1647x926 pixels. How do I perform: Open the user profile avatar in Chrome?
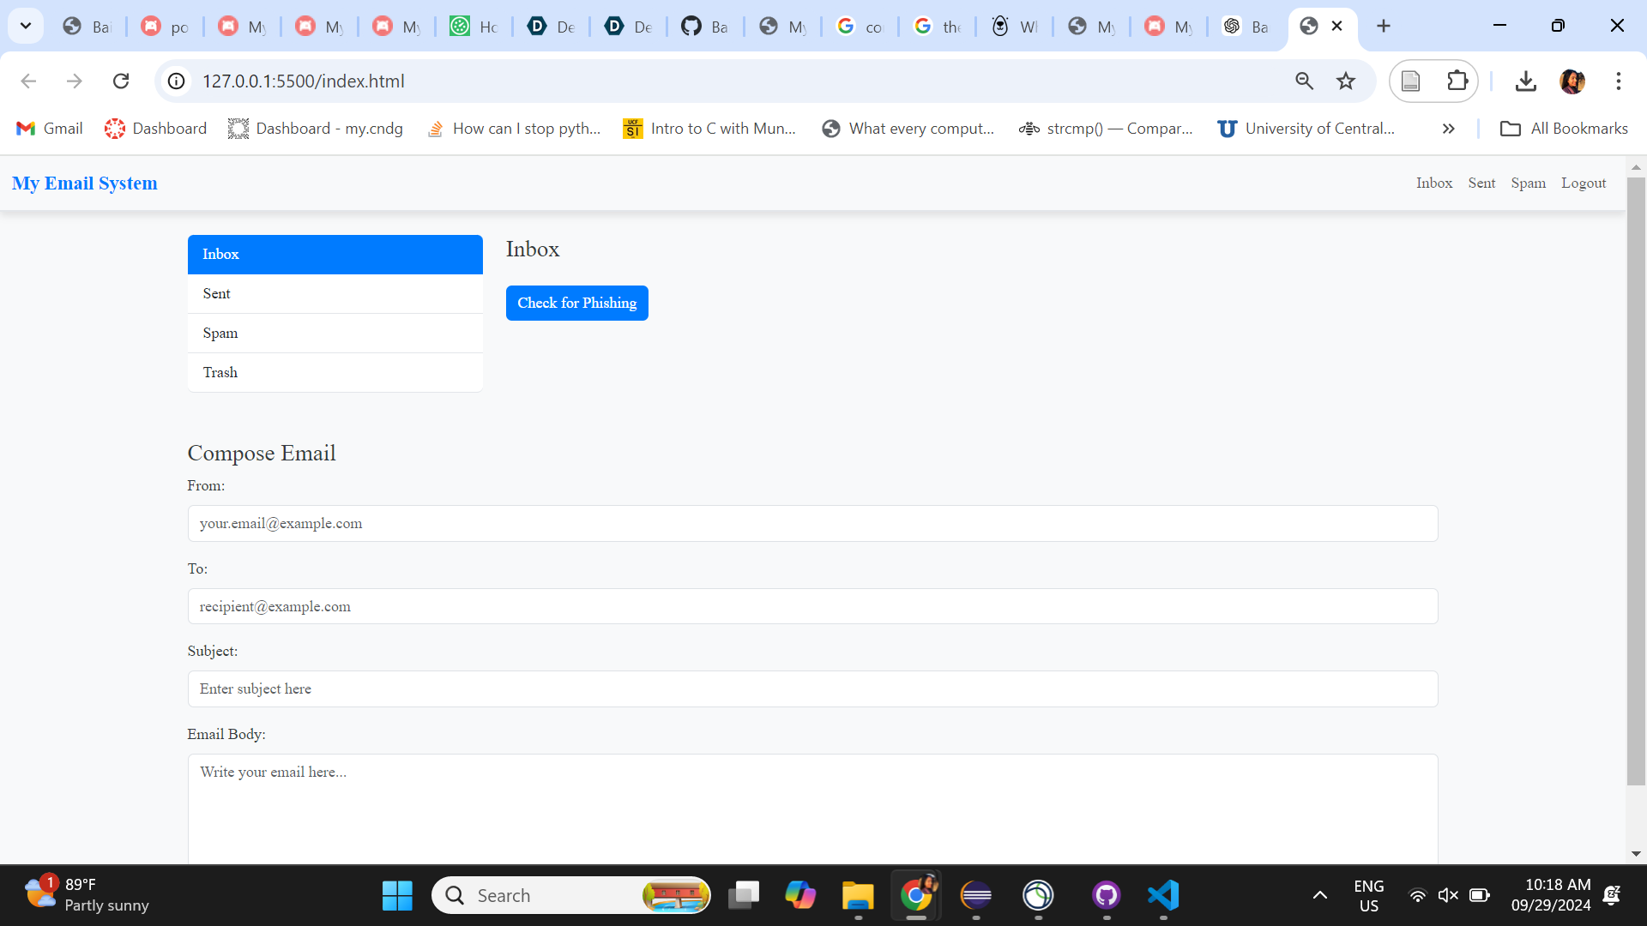[1572, 81]
